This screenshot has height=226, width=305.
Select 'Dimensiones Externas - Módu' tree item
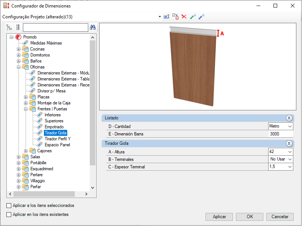click(63, 73)
